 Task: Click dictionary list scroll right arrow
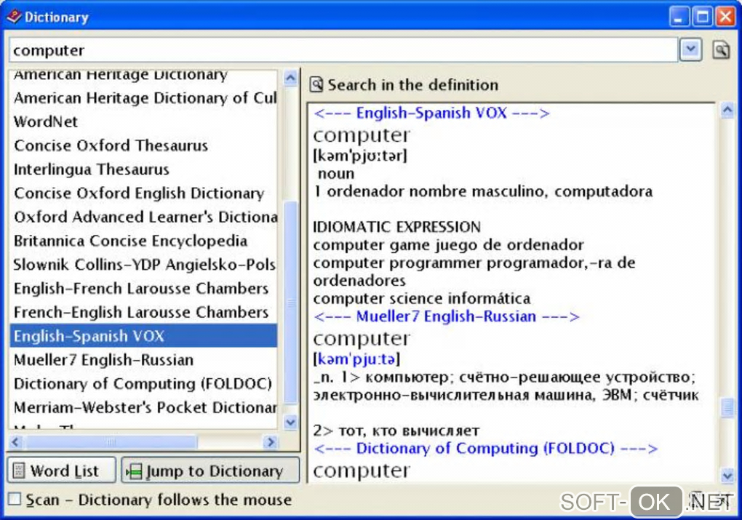pos(271,442)
